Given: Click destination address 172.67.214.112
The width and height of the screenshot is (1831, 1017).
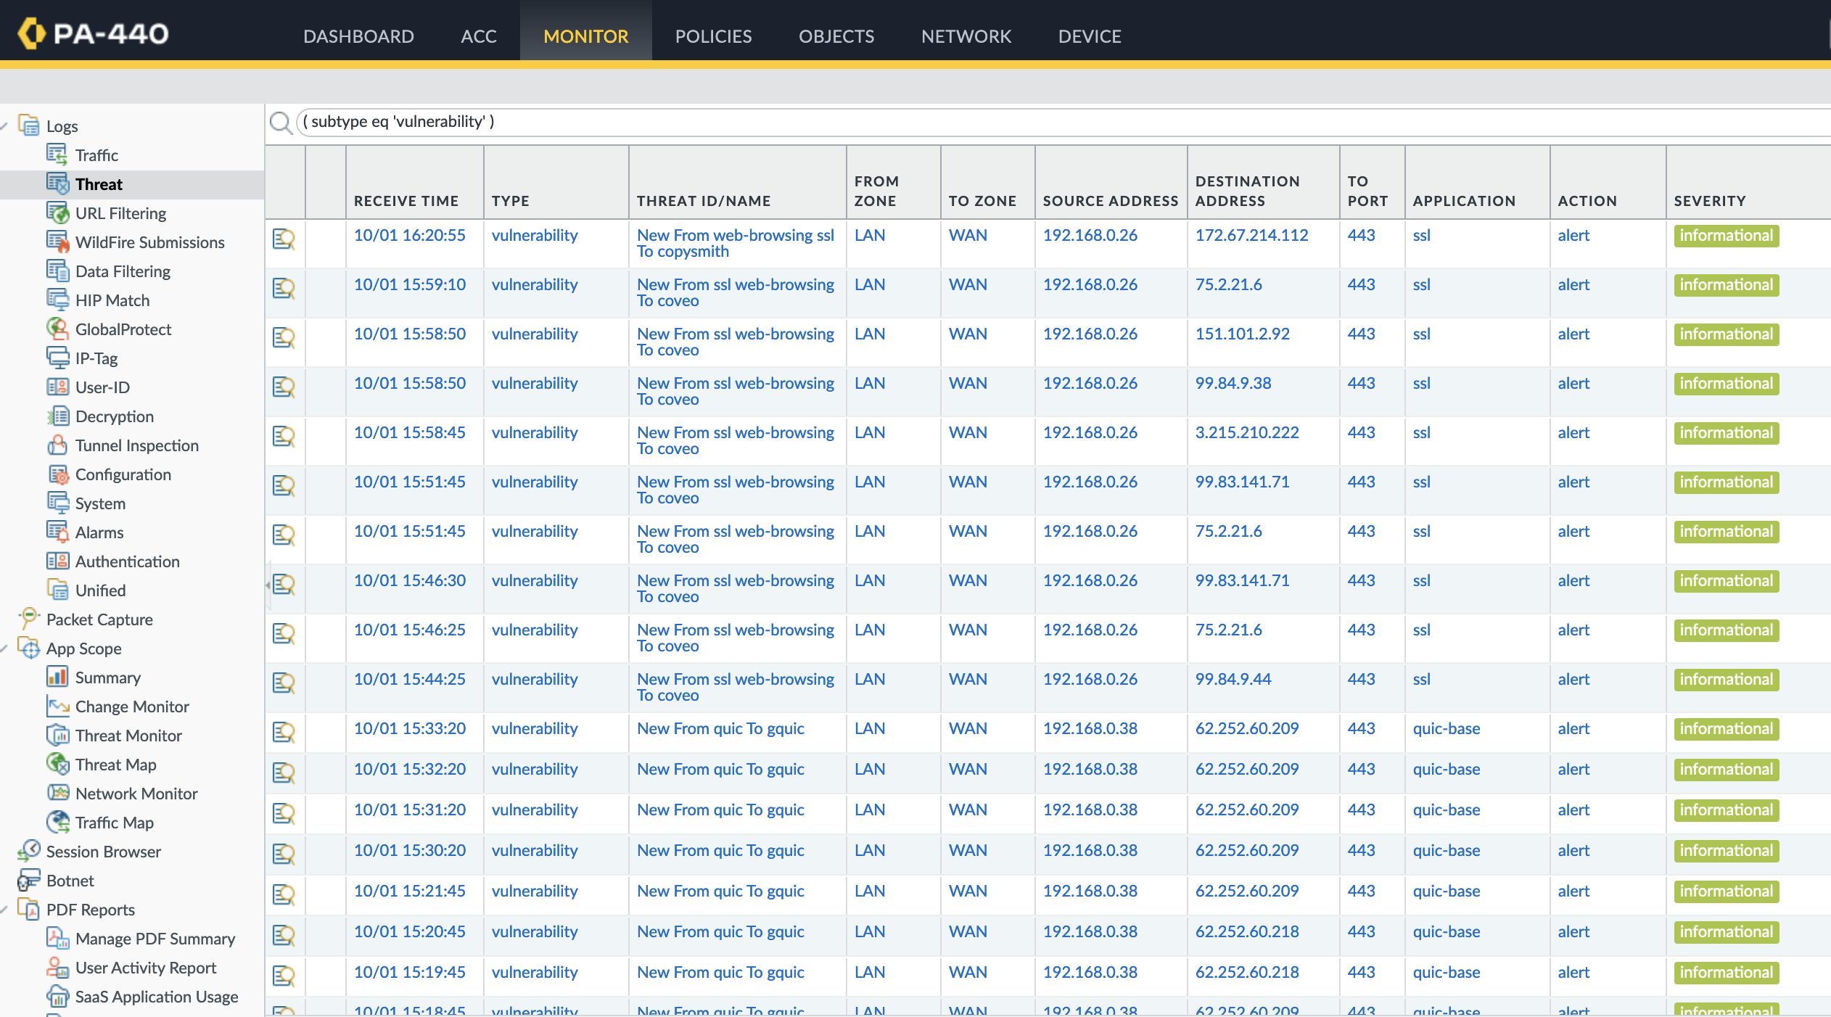Looking at the screenshot, I should coord(1251,235).
